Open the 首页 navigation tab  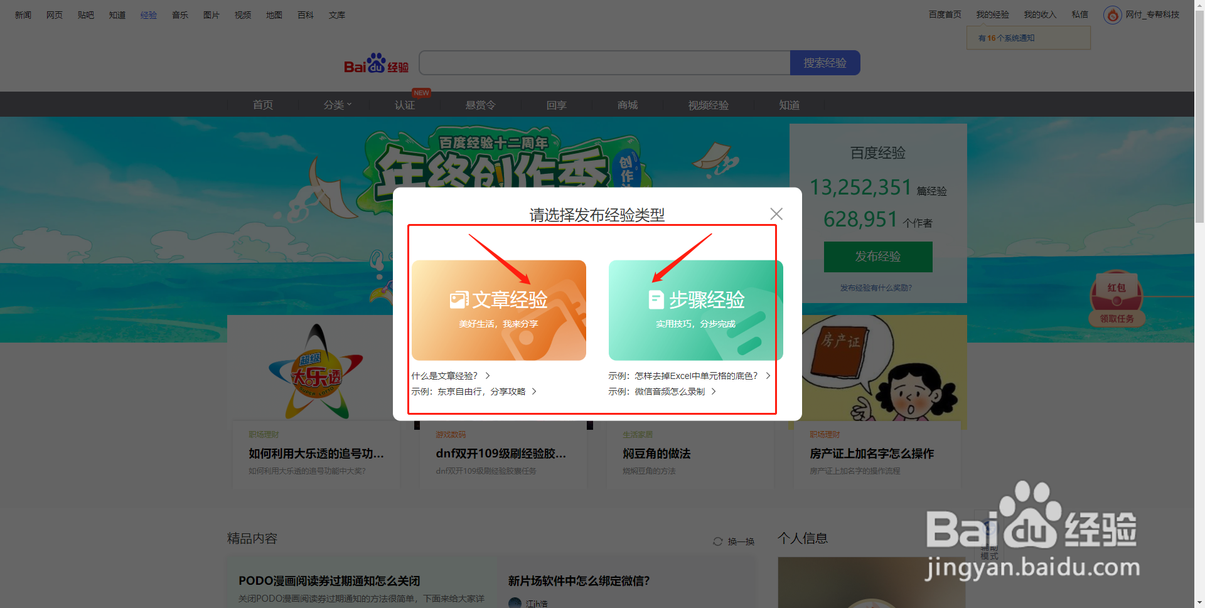[x=263, y=105]
